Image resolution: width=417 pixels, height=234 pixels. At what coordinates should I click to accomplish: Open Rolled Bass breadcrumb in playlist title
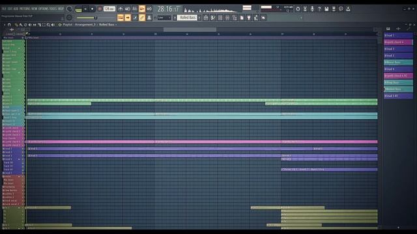(x=107, y=25)
